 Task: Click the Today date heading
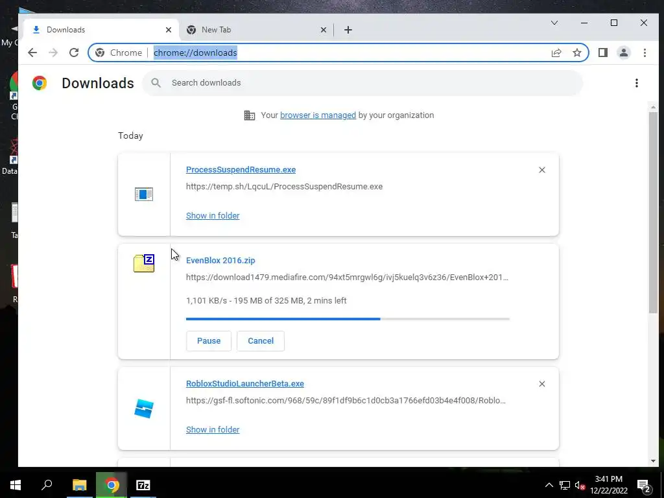130,136
